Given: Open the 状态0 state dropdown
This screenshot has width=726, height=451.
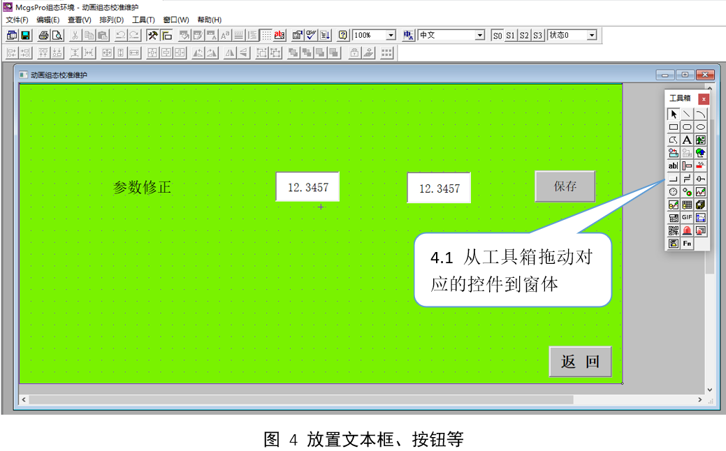Looking at the screenshot, I should tap(592, 35).
